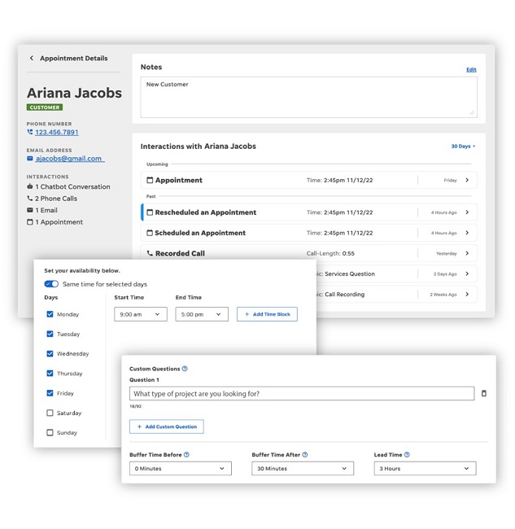The height and width of the screenshot is (529, 515).
Task: Click the mail icon next to 1 Email
Action: tap(30, 210)
